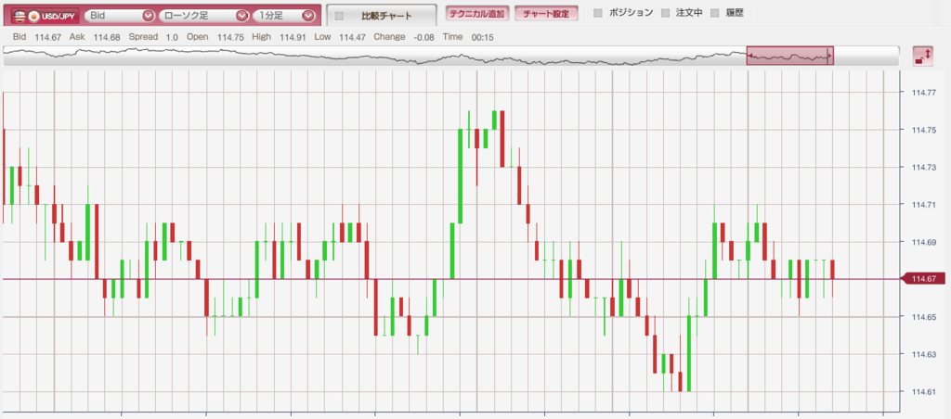Click the 114.61 price axis label
Viewport: 951px width, 419px height.
[x=924, y=392]
